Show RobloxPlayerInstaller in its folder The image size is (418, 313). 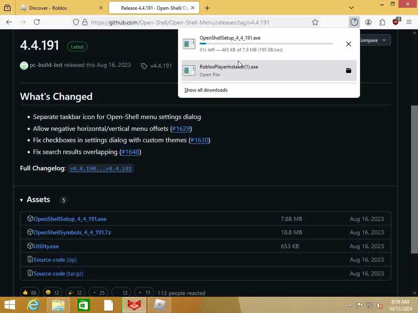pyautogui.click(x=349, y=71)
